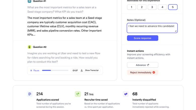The width and height of the screenshot is (196, 110).
Task: Click the microphone icon beside Question #2
Action: point(29,47)
